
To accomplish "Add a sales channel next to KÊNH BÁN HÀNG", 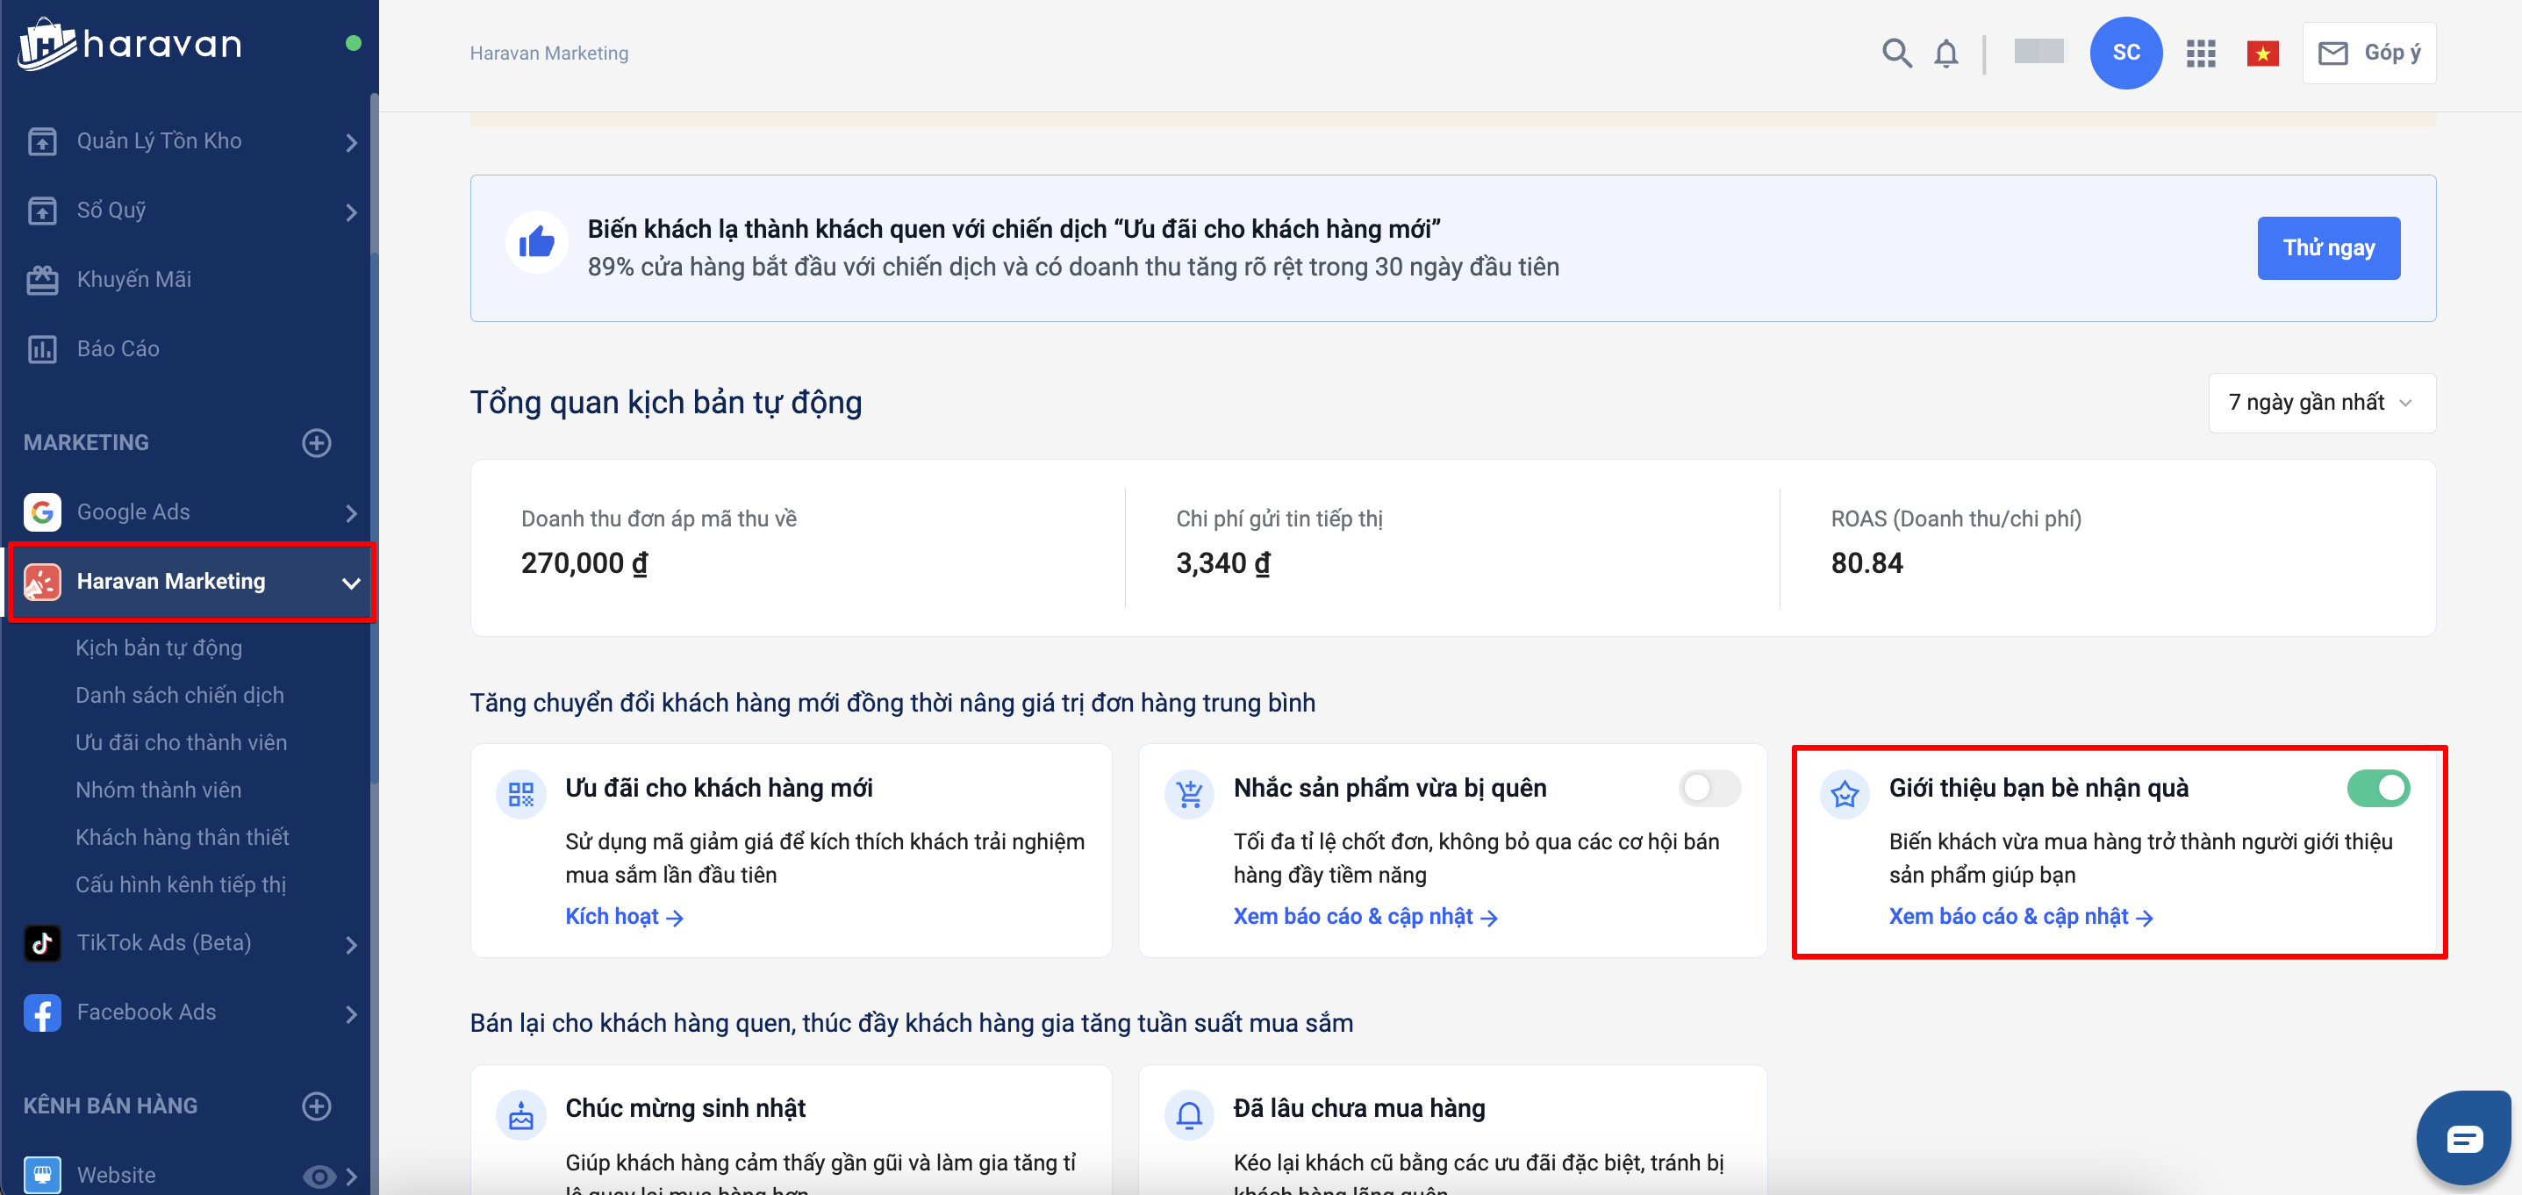I will [x=316, y=1106].
